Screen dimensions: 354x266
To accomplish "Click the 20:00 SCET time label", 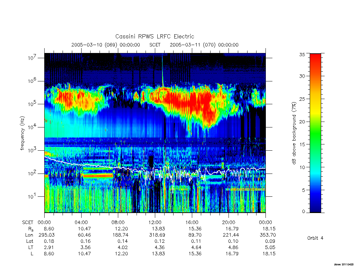I will point(229,222).
